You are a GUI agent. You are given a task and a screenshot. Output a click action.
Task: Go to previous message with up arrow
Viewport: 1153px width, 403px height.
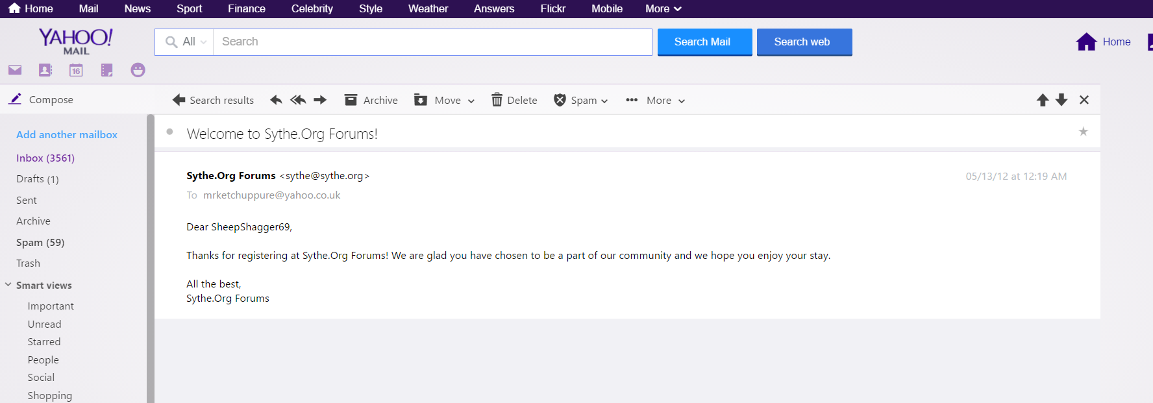click(1043, 100)
